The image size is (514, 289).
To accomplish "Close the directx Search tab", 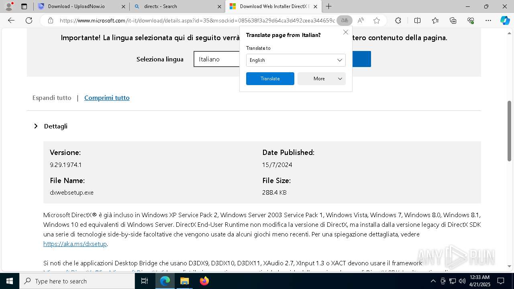I will (219, 6).
